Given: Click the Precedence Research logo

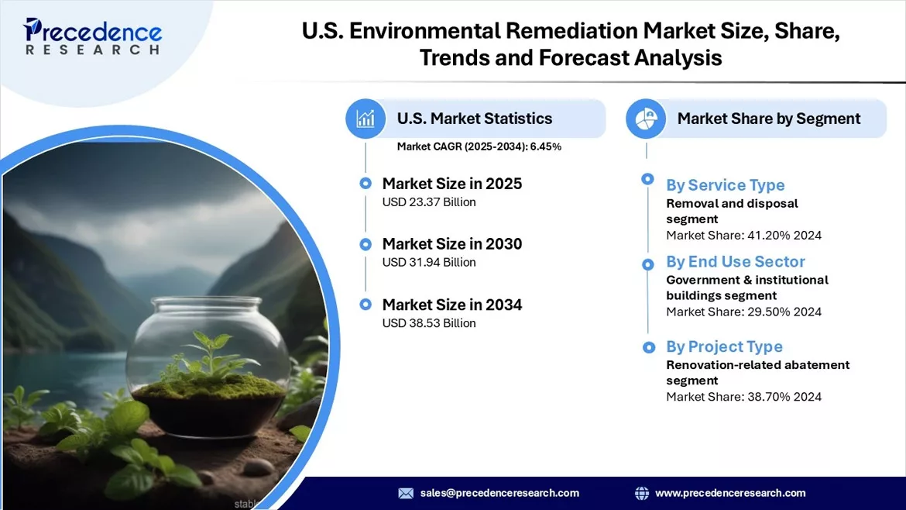Looking at the screenshot, I should 91,35.
